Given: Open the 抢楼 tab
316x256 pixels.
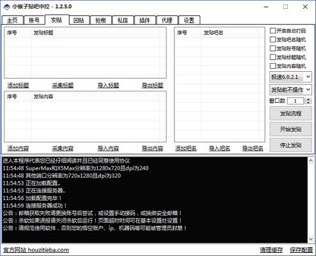Looking at the screenshot, I should point(100,20).
